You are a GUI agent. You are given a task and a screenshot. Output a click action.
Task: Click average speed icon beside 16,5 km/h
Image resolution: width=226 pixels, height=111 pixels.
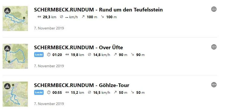coord(90,92)
